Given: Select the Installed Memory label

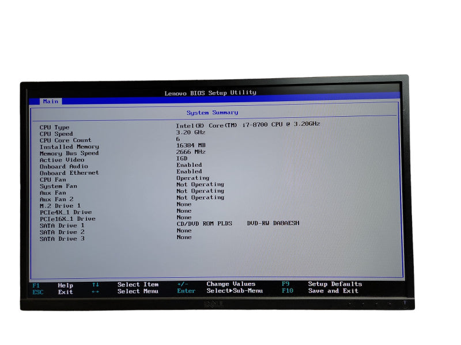Looking at the screenshot, I should click(x=69, y=147).
